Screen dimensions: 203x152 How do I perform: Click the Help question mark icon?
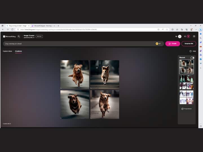(x=191, y=51)
